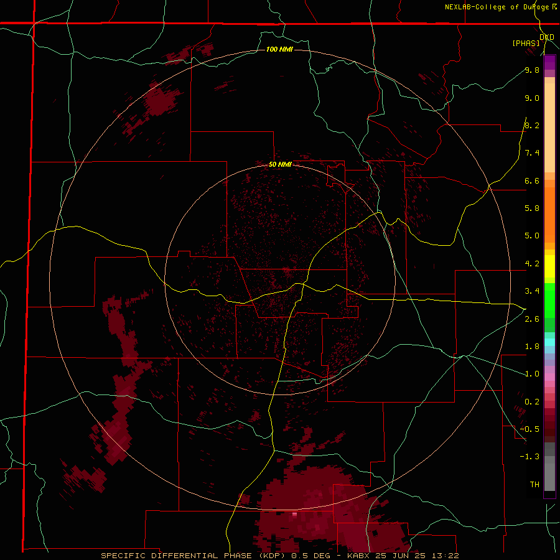Viewport: 560px width, 560px height.
Task: Pick the yellow band of the color bar
Action: [x=549, y=266]
